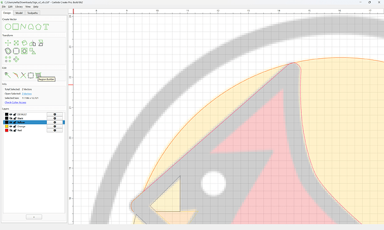
Task: Select the Polyline vector tool
Action: [x=23, y=27]
